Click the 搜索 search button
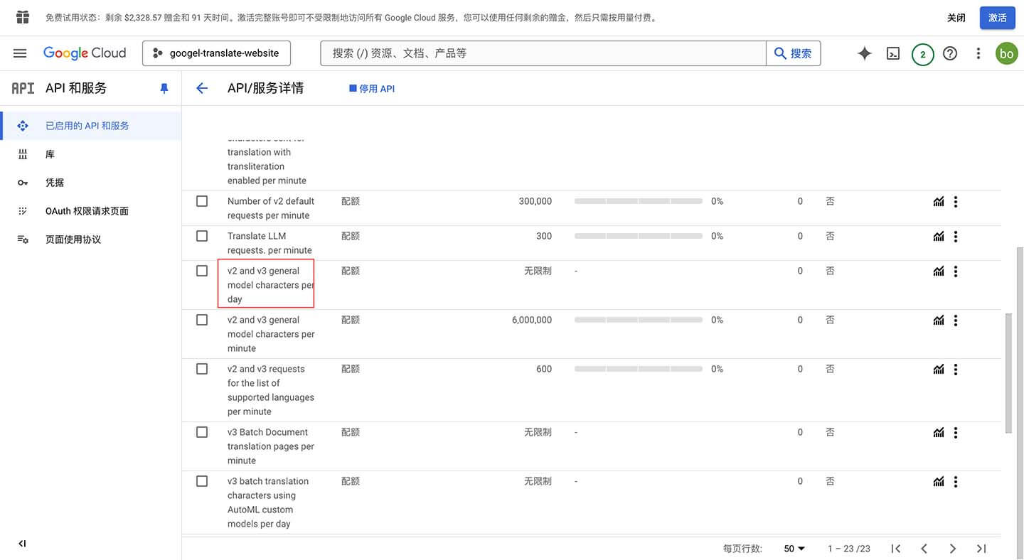This screenshot has height=560, width=1024. (793, 53)
